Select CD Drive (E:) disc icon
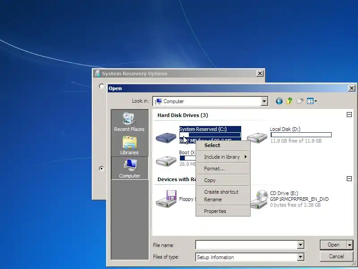358x269 pixels. tap(259, 199)
